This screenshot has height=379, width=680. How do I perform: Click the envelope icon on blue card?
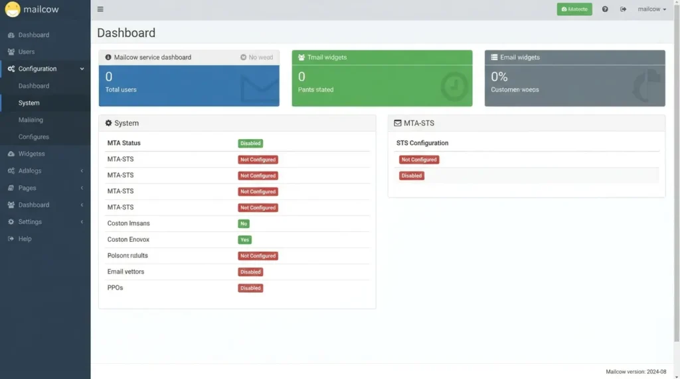point(260,89)
